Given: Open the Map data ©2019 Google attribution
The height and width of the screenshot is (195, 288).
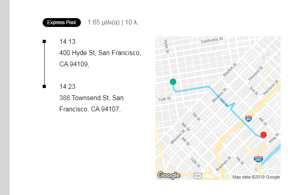Looking at the screenshot, I should point(256,177).
